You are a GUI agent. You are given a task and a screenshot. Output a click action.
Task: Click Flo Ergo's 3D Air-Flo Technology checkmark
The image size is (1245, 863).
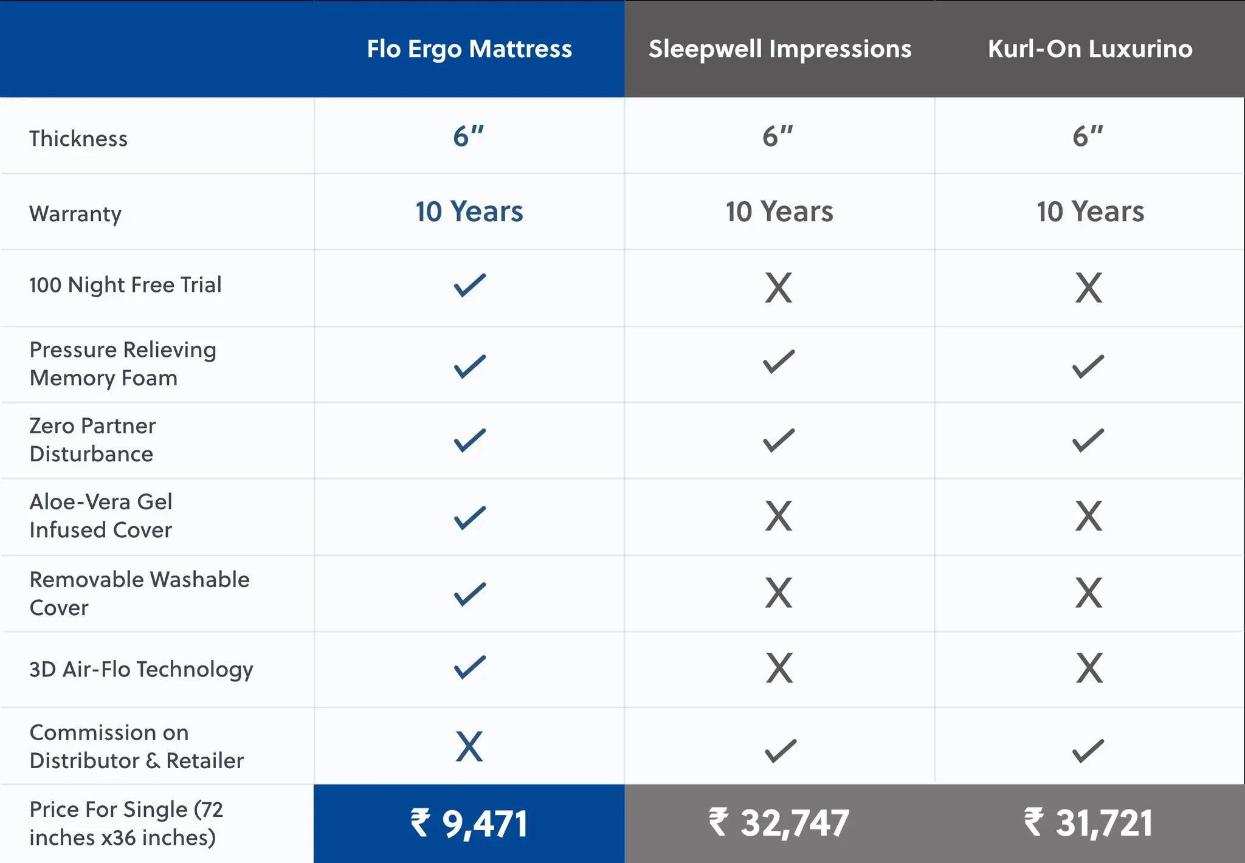click(x=469, y=667)
